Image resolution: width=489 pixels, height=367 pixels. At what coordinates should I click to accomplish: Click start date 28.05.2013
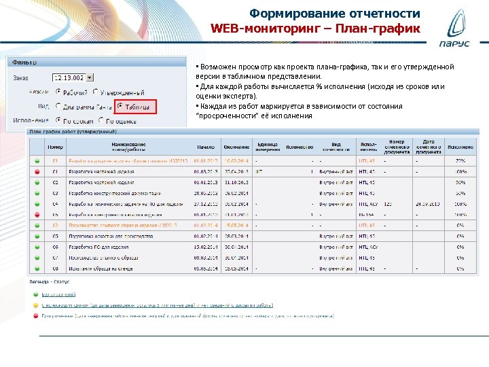pos(206,193)
